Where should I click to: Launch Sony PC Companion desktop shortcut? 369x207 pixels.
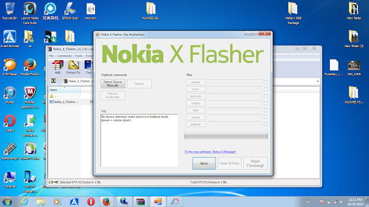pos(30,182)
